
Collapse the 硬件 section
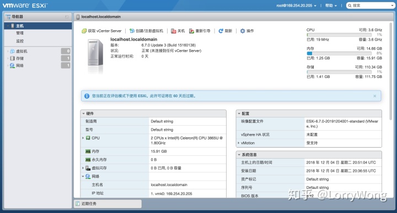click(83, 114)
